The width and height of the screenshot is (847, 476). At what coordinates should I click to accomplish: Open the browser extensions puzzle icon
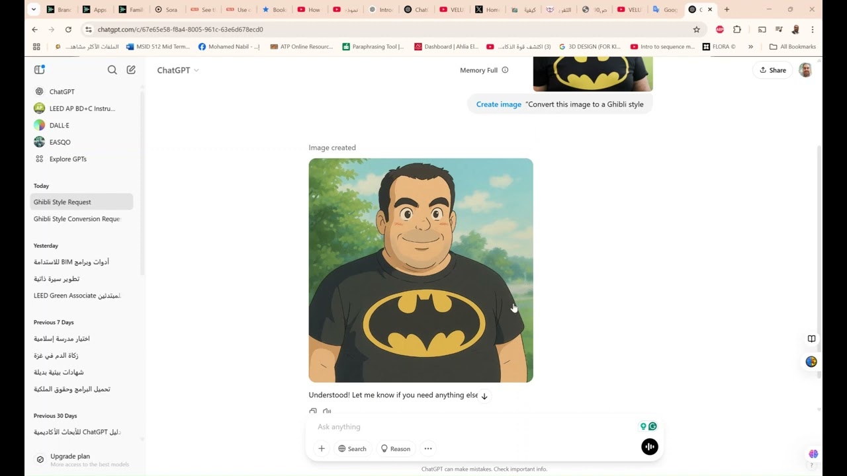tap(737, 30)
